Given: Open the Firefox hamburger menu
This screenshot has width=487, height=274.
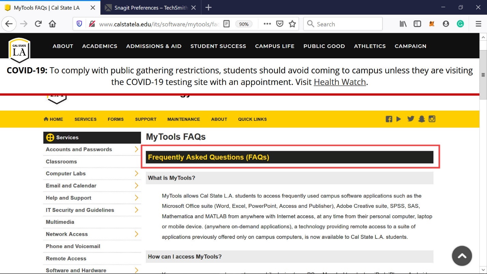Looking at the screenshot, I should [x=478, y=24].
